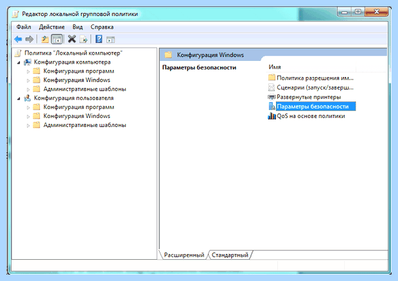Click the Параметры безопасности item icon
The width and height of the screenshot is (398, 281).
click(272, 106)
